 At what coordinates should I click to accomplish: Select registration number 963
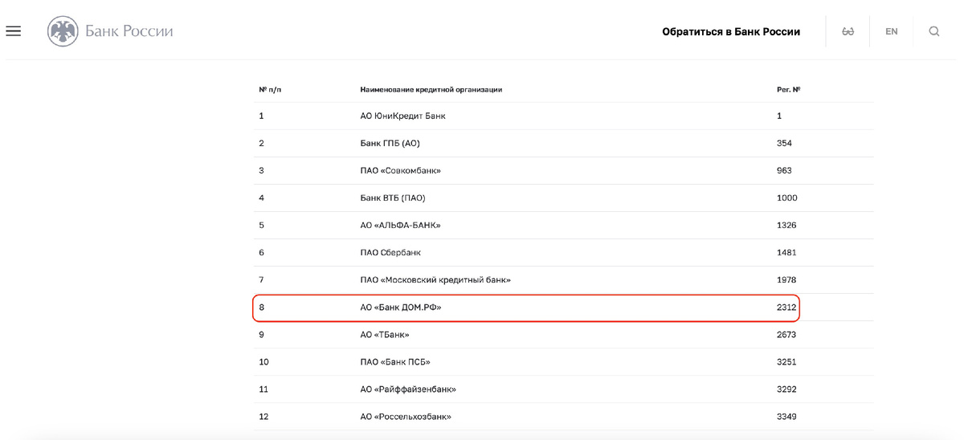pos(784,171)
